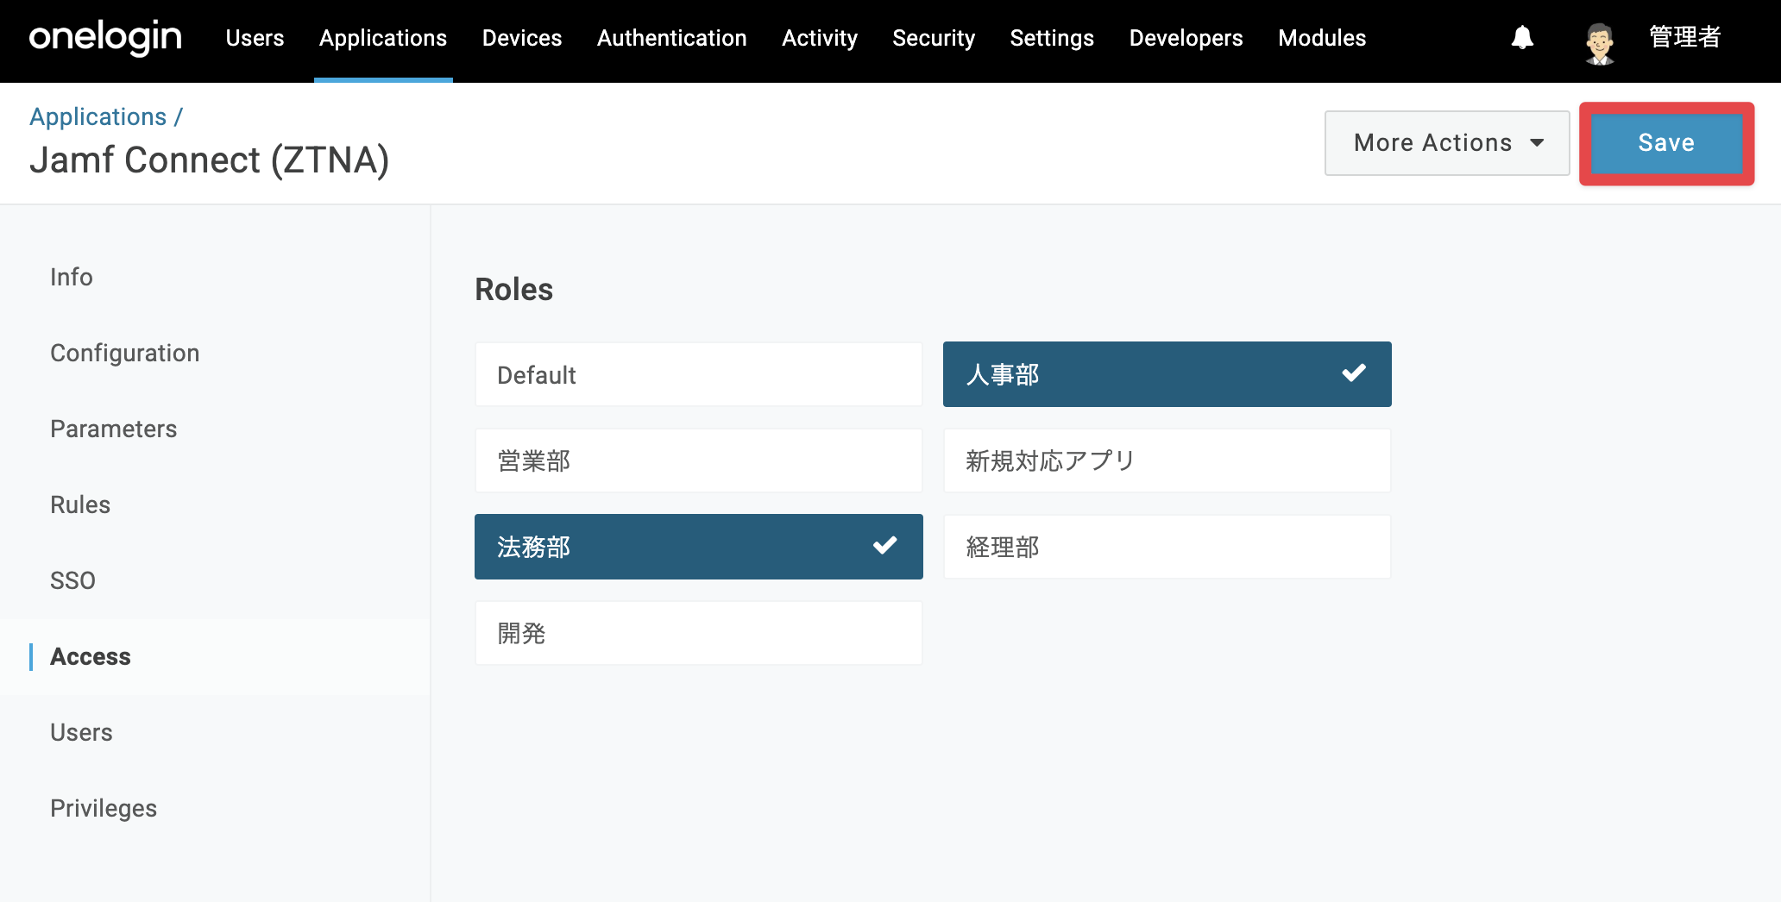
Task: Open the Settings menu
Action: pyautogui.click(x=1052, y=38)
